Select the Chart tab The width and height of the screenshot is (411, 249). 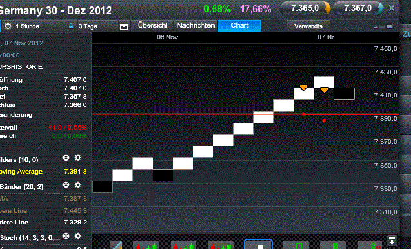point(239,25)
